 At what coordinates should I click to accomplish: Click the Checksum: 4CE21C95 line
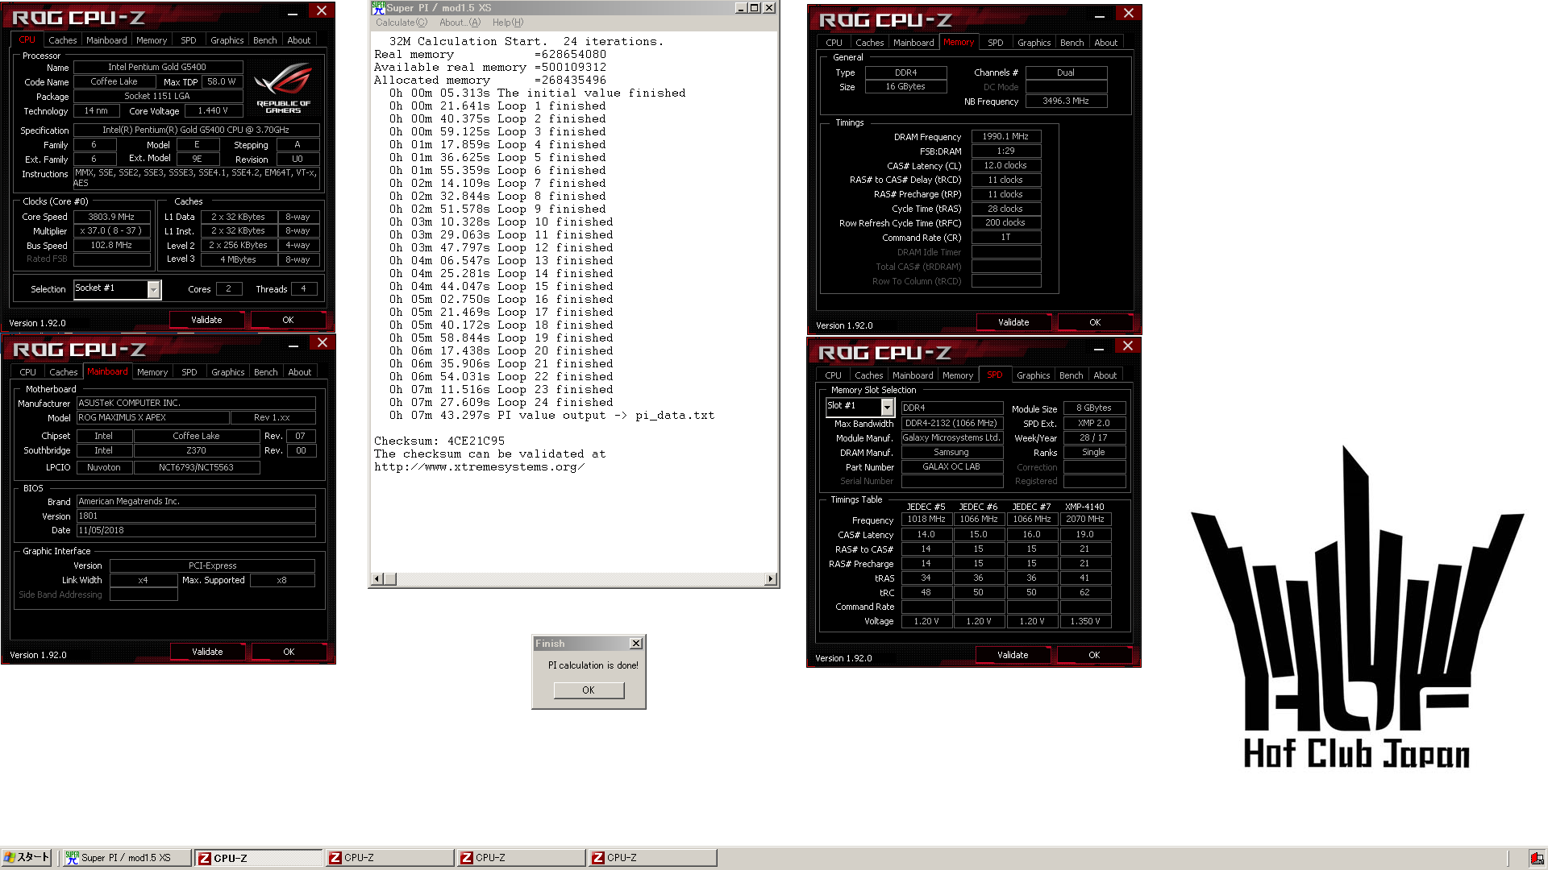[x=439, y=441]
